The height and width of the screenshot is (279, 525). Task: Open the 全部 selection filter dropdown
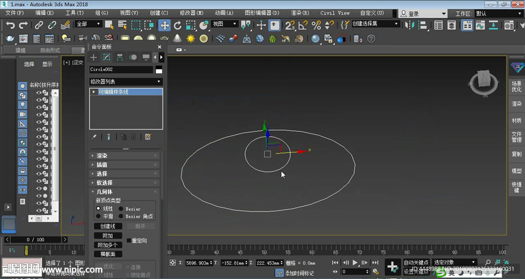click(88, 24)
